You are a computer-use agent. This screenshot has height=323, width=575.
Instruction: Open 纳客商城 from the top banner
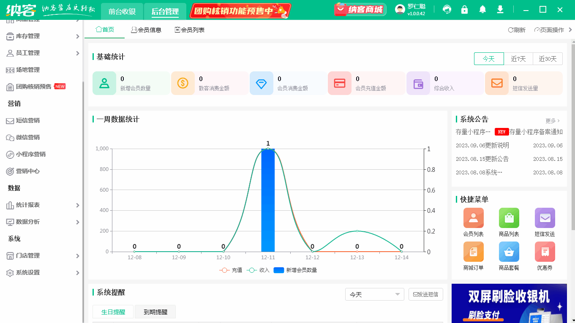coord(360,9)
